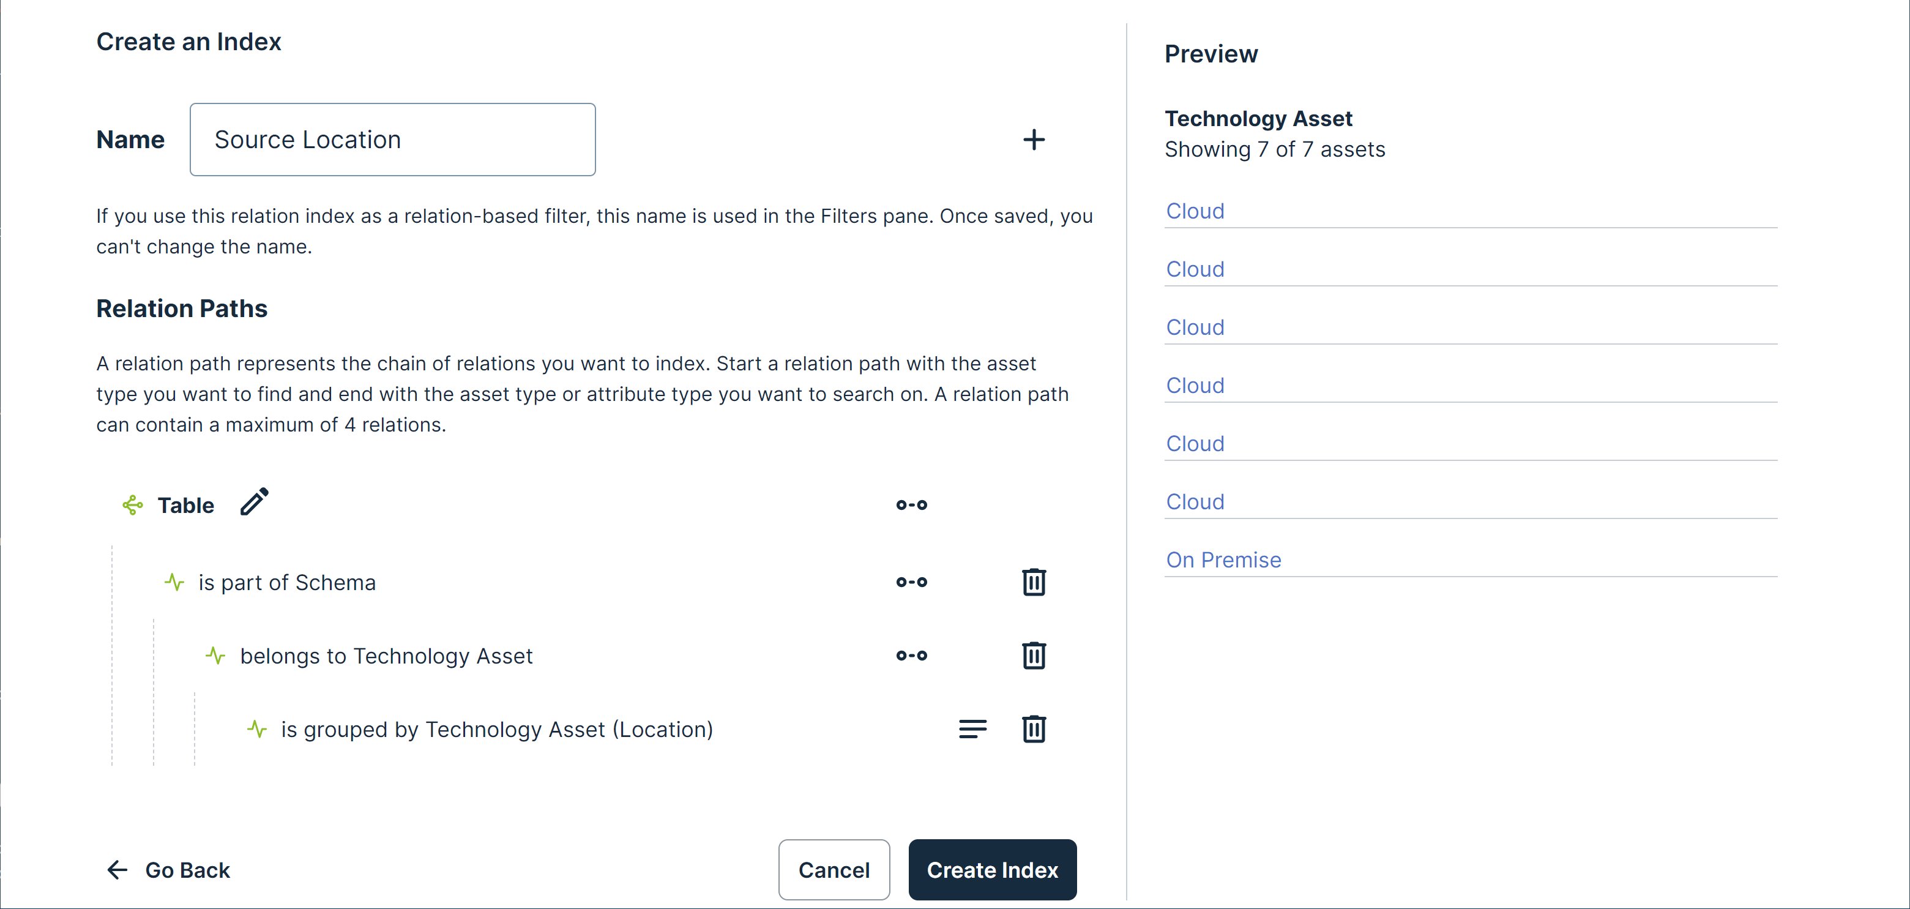
Task: Open the first Cloud link in Preview
Action: coord(1195,211)
